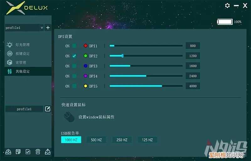Click the DPI4 slider track
Image resolution: width=251 pixels, height=161 pixels.
tap(146, 76)
